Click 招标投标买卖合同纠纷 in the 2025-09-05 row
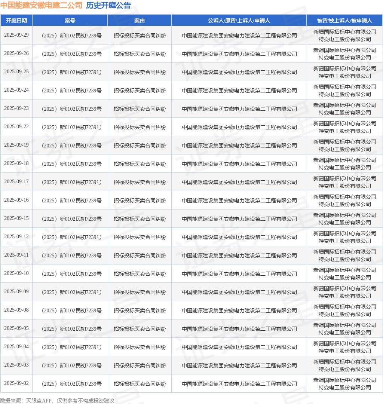The height and width of the screenshot is (404, 383). 140,328
